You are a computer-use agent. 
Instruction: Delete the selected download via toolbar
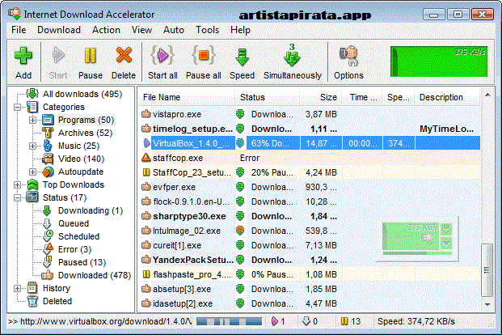tap(124, 63)
